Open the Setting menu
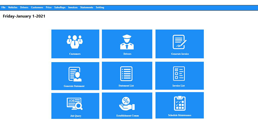 tap(100, 7)
